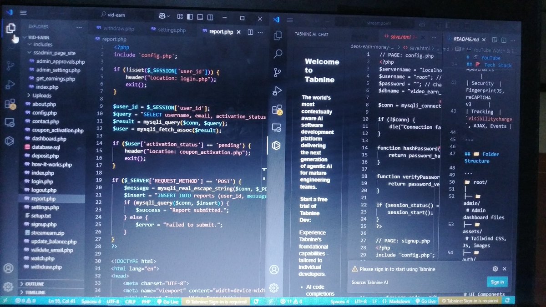The height and width of the screenshot is (307, 546).
Task: Select the Run and Debug icon
Action: coord(10,83)
